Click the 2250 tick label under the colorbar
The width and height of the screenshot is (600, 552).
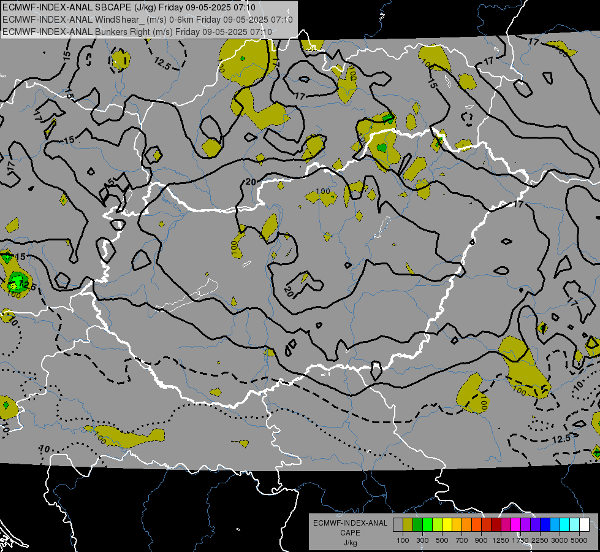540,540
